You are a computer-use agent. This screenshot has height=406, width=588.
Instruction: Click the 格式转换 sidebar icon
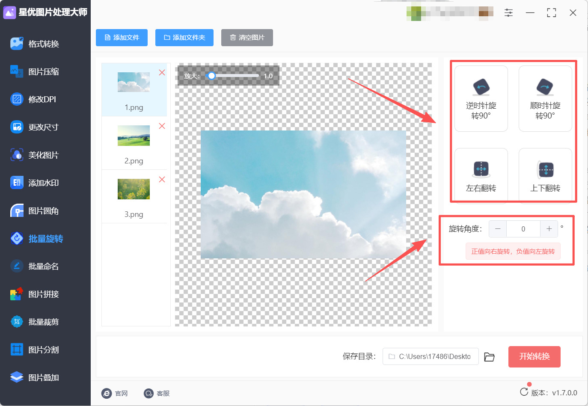click(17, 44)
